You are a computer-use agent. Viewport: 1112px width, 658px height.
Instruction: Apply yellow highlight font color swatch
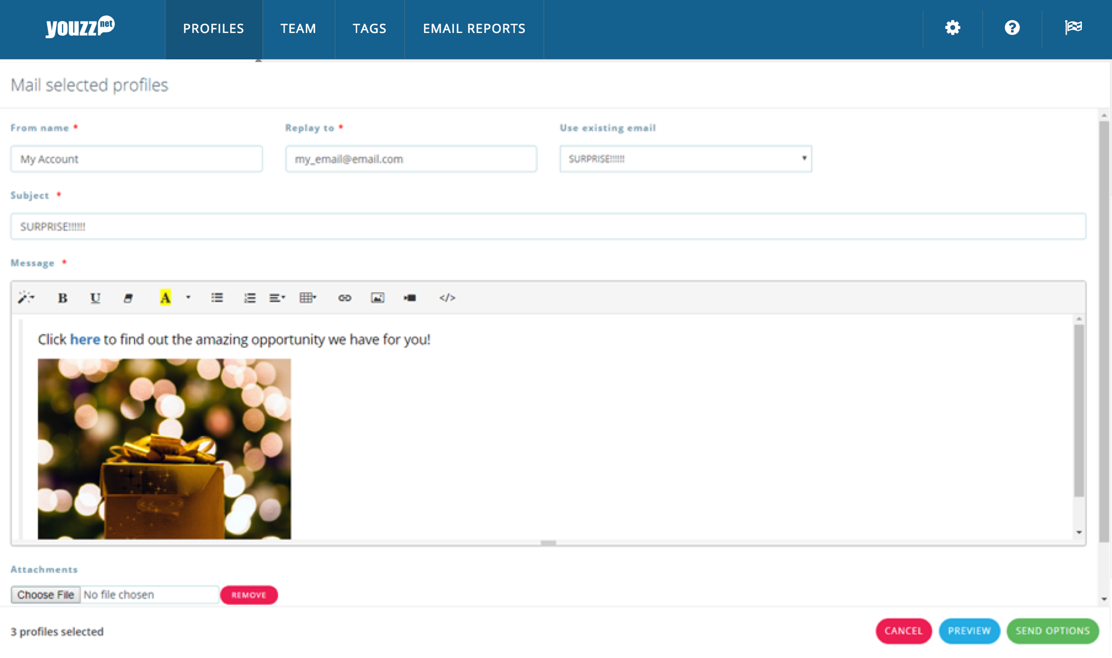point(165,298)
